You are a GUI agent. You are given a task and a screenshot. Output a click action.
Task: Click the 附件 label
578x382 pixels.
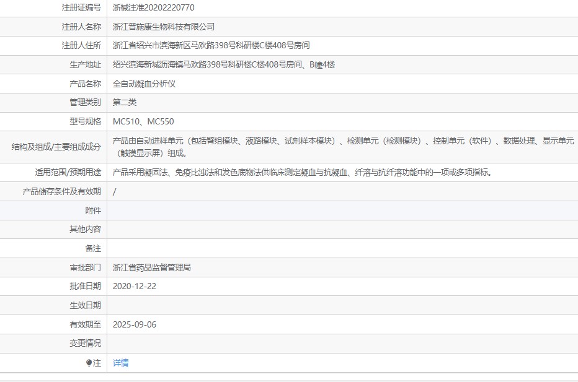coord(93,211)
